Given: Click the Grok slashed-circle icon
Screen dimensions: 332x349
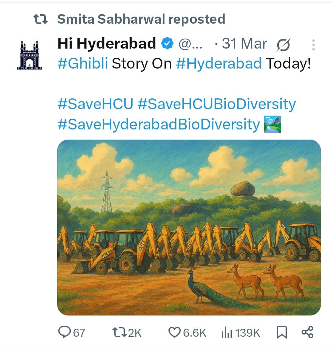Looking at the screenshot, I should 283,45.
